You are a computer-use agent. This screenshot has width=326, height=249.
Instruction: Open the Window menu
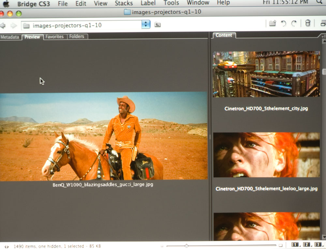[x=198, y=3]
